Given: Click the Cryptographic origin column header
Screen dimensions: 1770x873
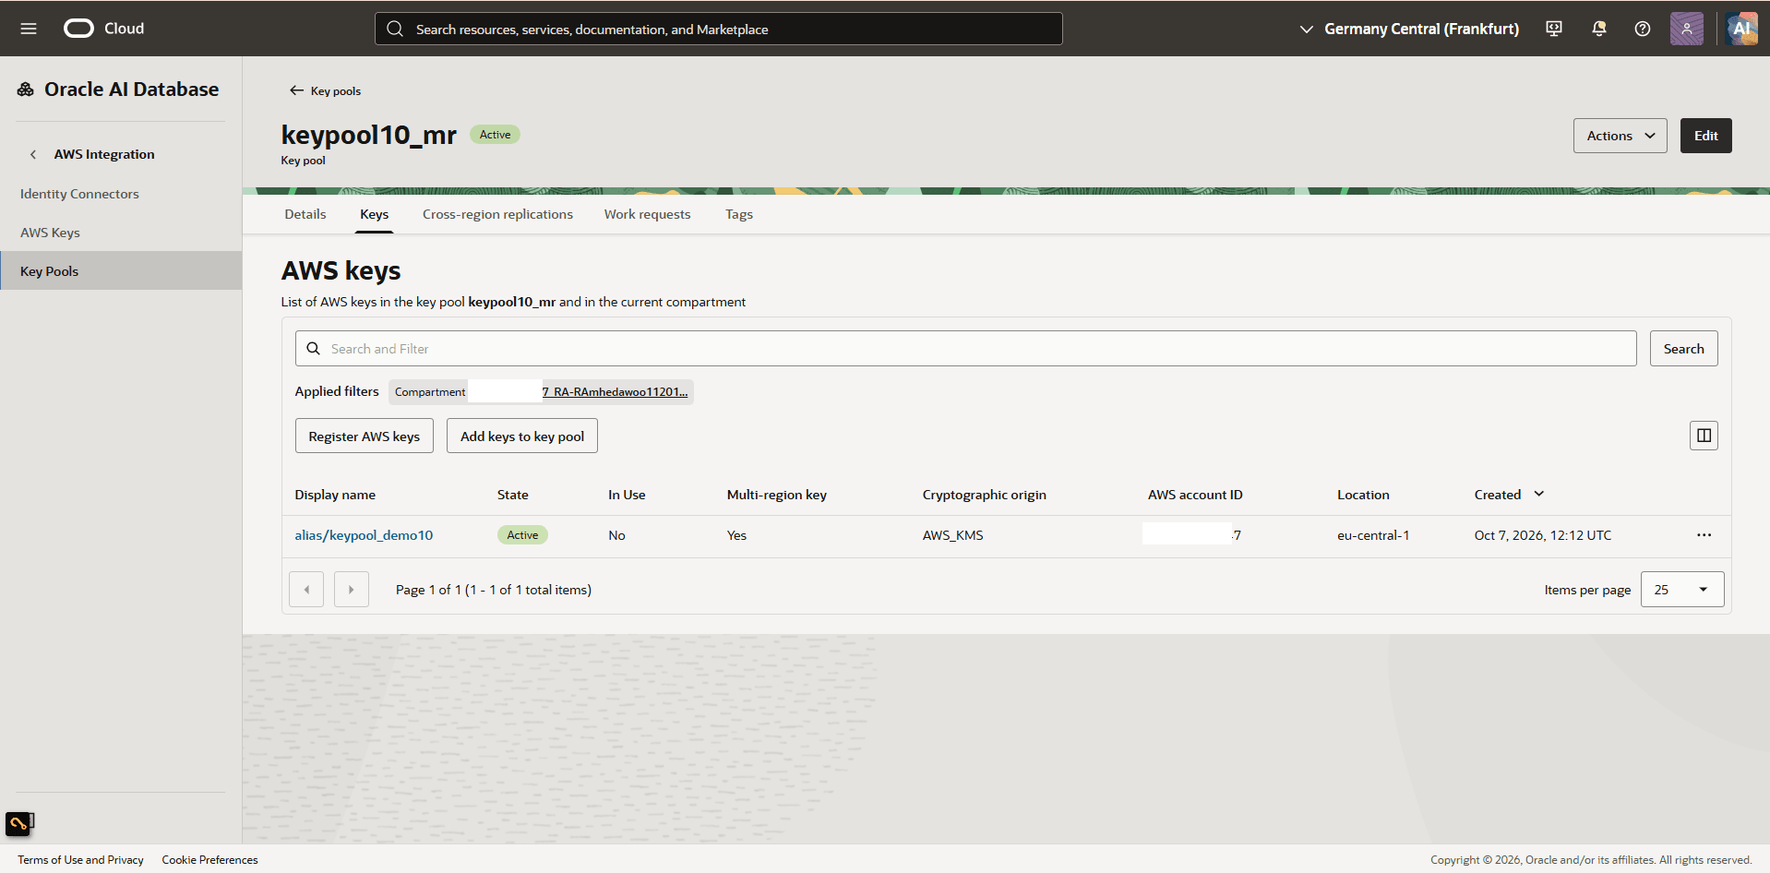Looking at the screenshot, I should 984,495.
